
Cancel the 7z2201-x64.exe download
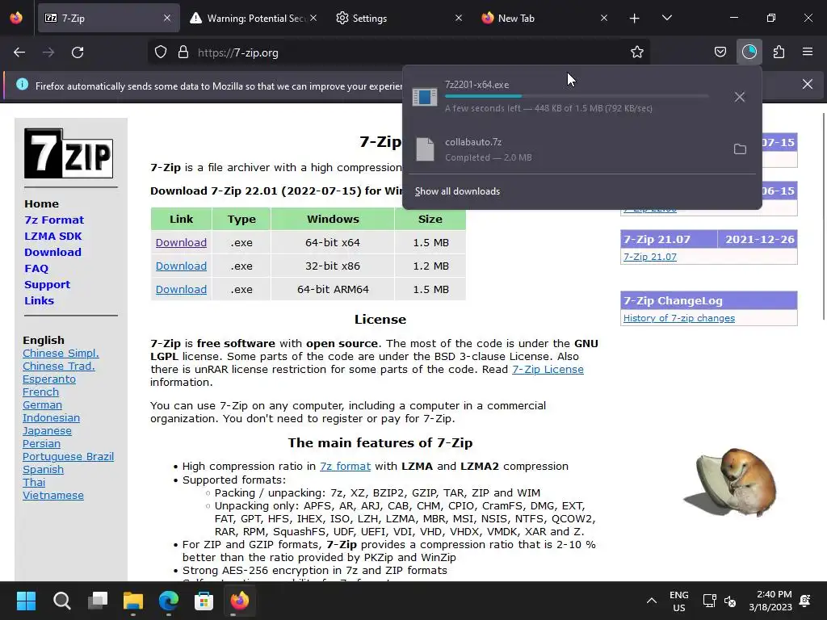[x=740, y=97]
